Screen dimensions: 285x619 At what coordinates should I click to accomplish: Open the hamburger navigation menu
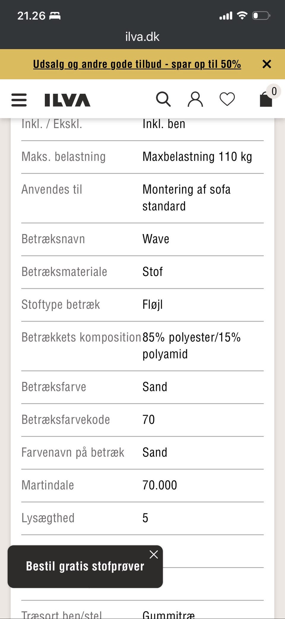19,100
